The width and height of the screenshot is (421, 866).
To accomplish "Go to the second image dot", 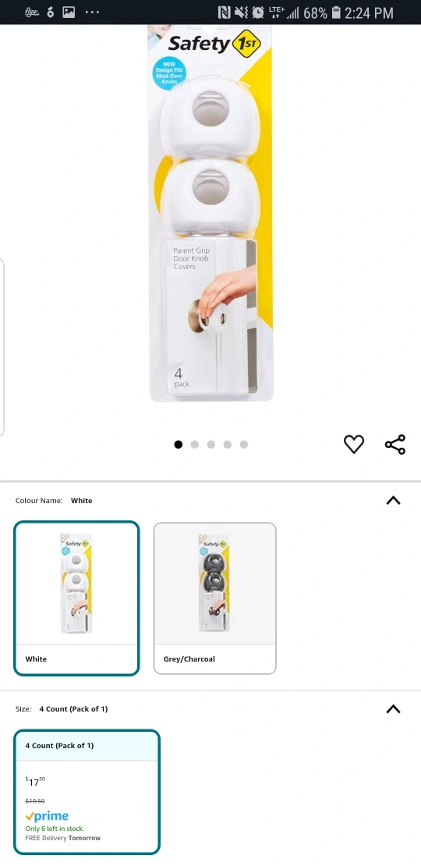I will [x=194, y=445].
